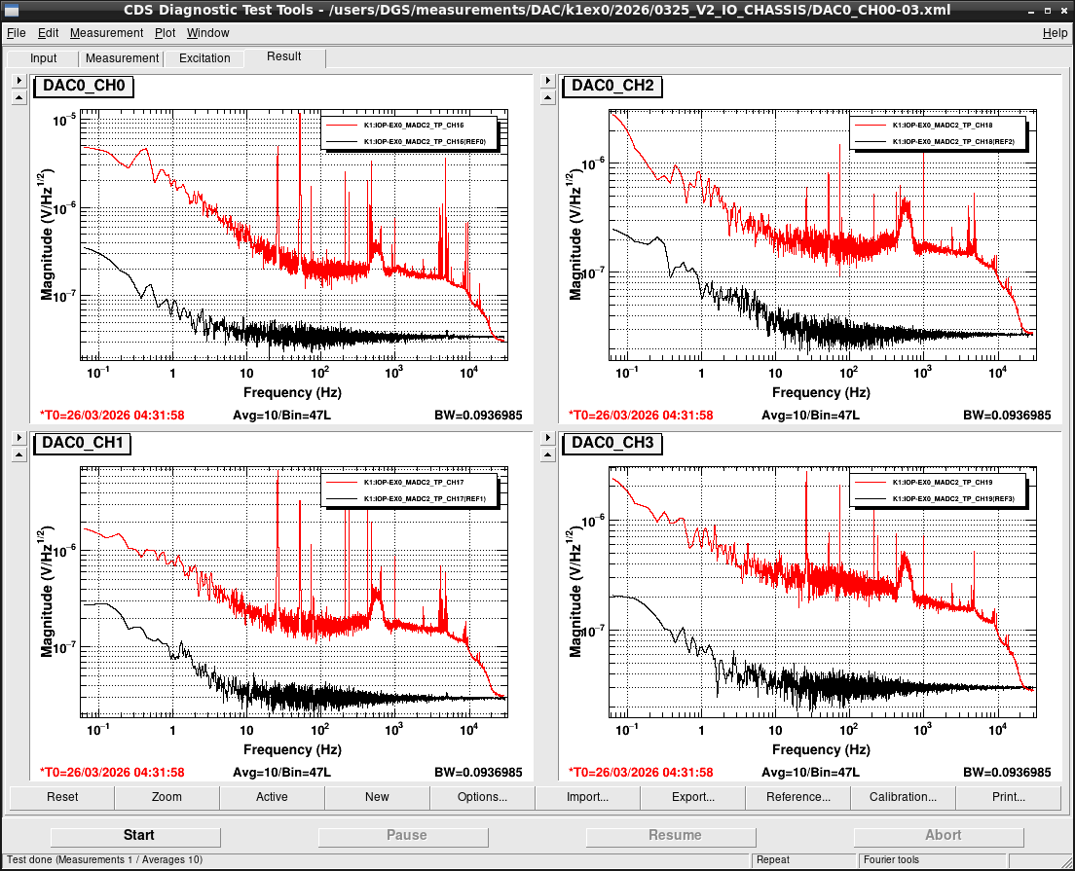Image resolution: width=1075 pixels, height=871 pixels.
Task: Click the Calibration... button
Action: coord(903,797)
